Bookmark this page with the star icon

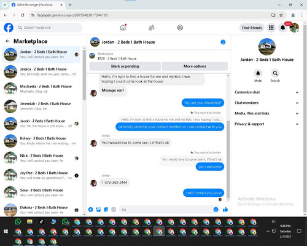pyautogui.click(x=281, y=15)
